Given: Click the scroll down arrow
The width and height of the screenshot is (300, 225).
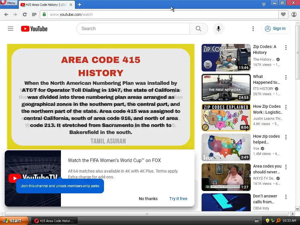Looking at the screenshot, I should click(x=298, y=209).
